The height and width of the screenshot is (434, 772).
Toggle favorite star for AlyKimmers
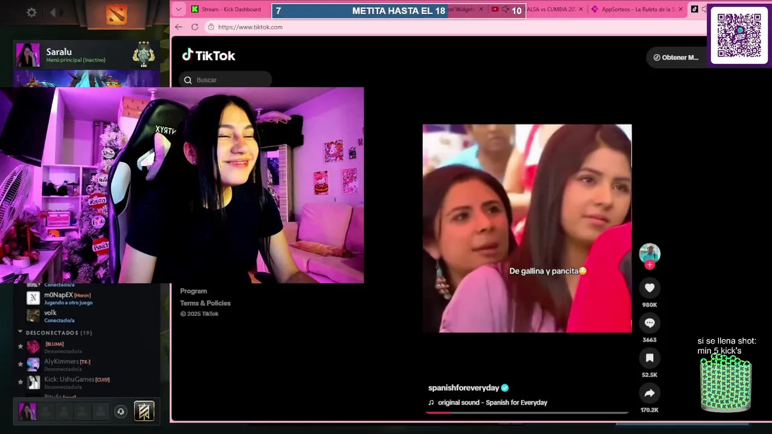pos(21,364)
